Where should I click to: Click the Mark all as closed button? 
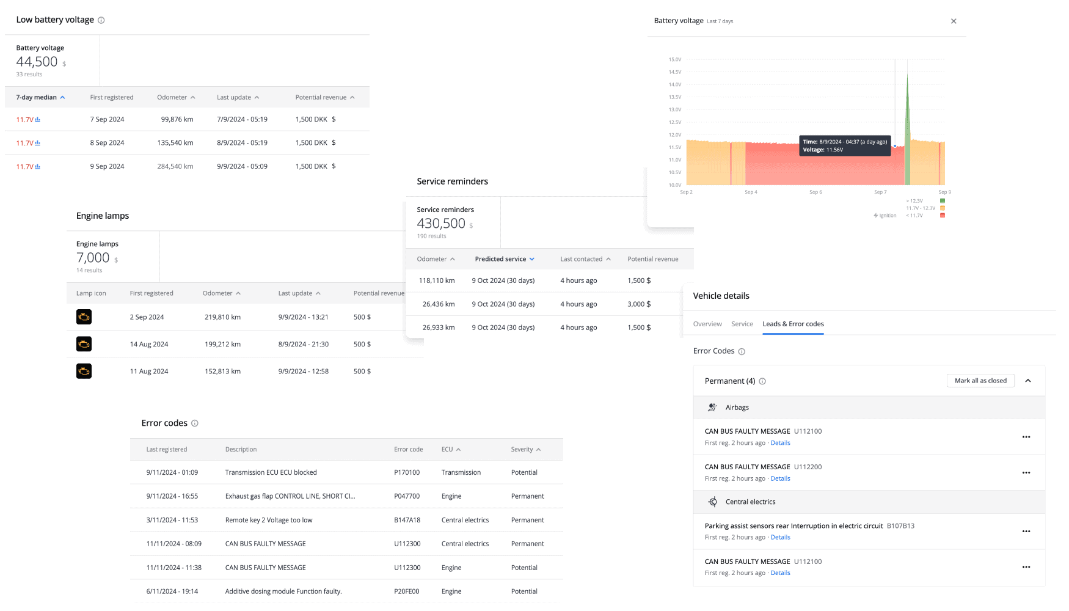coord(980,381)
